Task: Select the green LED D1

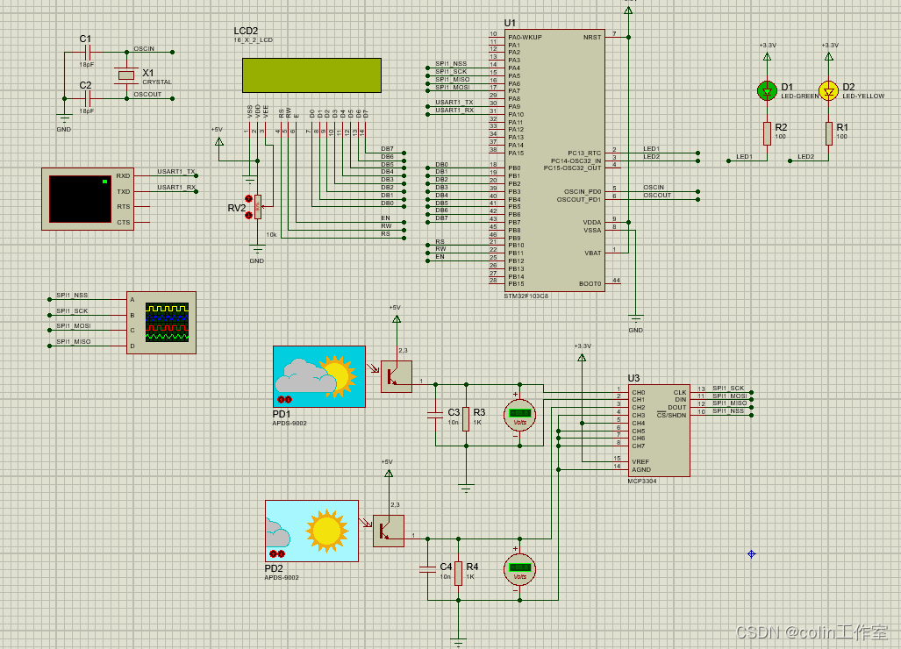Action: click(766, 90)
